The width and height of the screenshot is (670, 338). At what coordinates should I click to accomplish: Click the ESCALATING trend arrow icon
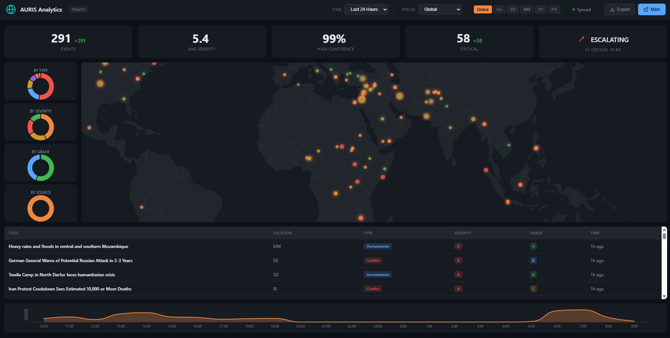tap(581, 39)
